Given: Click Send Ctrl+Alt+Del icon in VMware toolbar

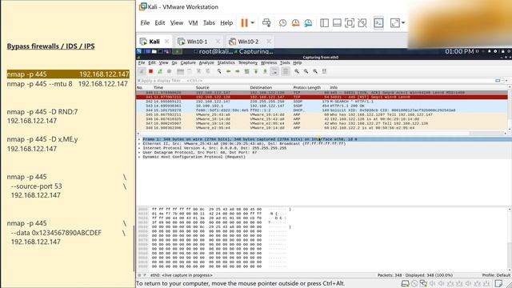Looking at the screenshot, I should (x=266, y=23).
